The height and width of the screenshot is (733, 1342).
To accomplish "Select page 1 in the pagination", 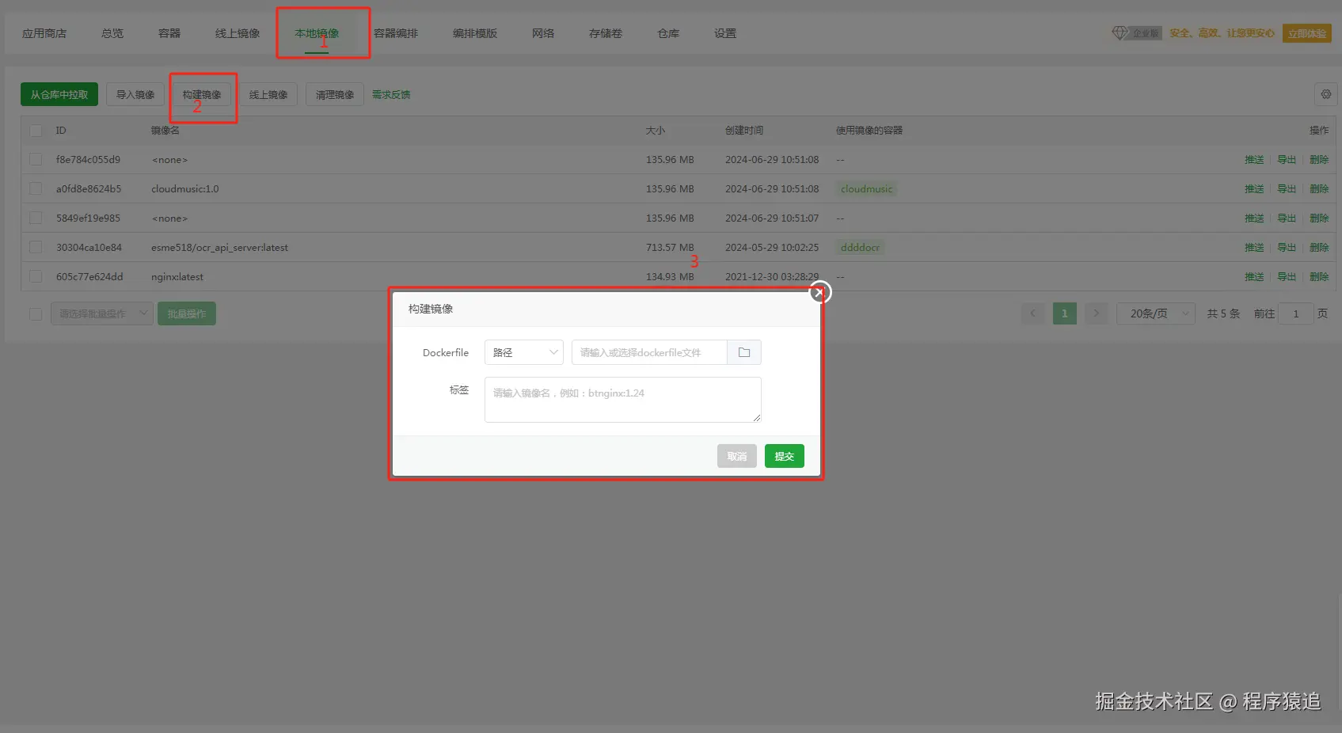I will click(1064, 313).
